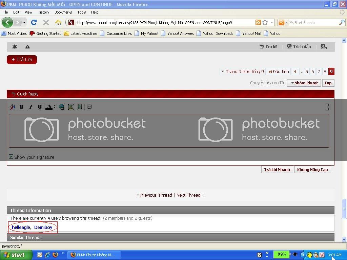Click the Show Desktop quick launch icon
Image resolution: width=347 pixels, height=260 pixels.
click(x=39, y=255)
